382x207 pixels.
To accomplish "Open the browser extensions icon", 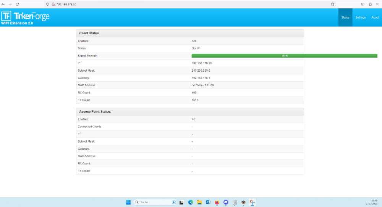I will tap(370, 4).
